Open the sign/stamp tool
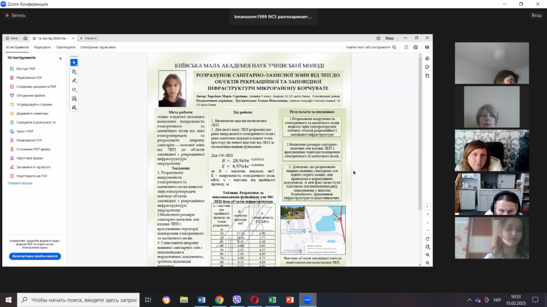Screen dimensions: 547x307 pos(74,108)
